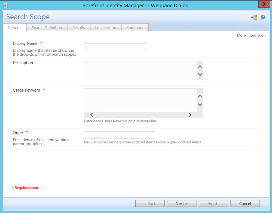Focus the Order input field
This screenshot has width=272, height=213.
point(119,135)
